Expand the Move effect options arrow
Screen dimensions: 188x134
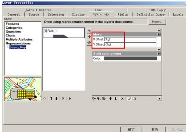[159, 34]
